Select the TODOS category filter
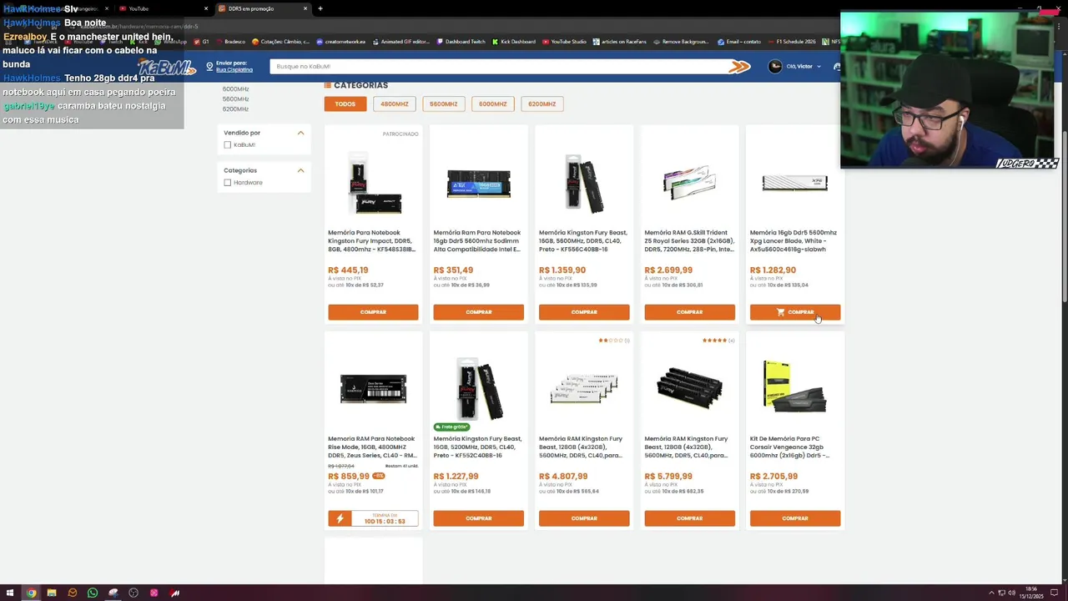 point(345,104)
